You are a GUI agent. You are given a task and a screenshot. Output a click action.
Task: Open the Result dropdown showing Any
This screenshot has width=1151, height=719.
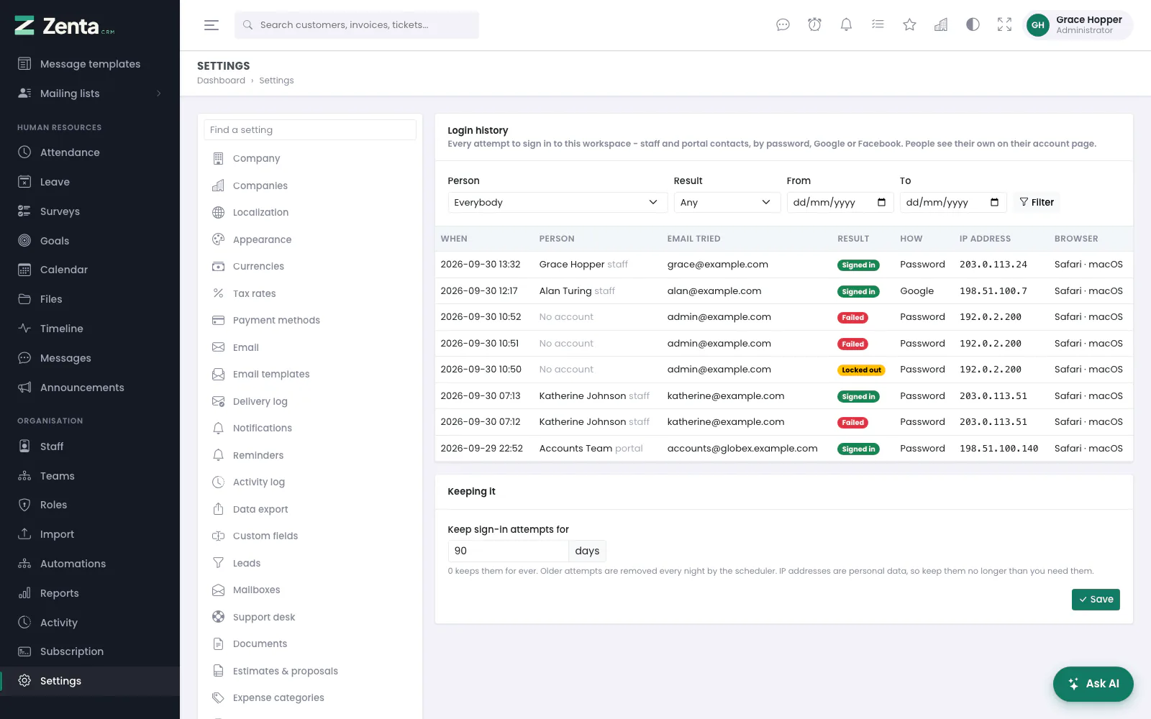727,202
